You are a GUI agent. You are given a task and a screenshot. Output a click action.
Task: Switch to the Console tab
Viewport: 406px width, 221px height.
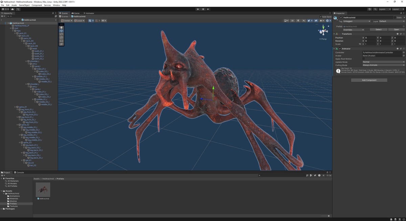click(19, 173)
